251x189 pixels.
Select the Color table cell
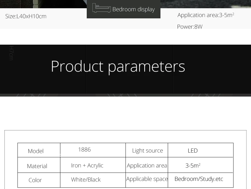point(39,180)
